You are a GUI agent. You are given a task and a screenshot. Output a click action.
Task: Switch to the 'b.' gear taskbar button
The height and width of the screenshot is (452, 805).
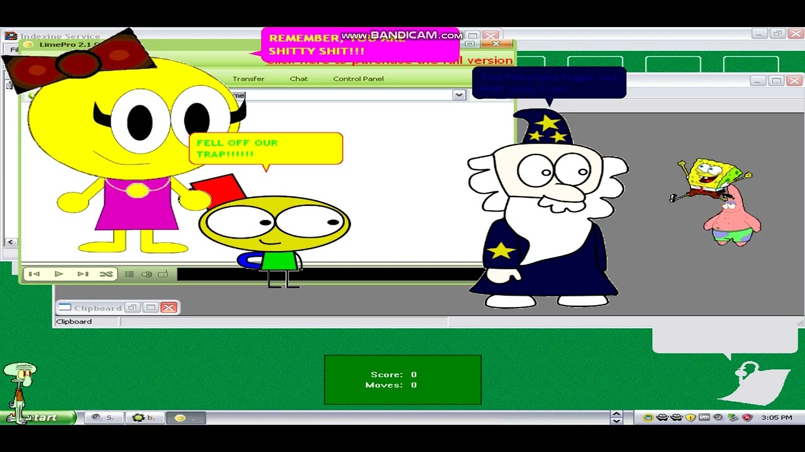pos(143,417)
